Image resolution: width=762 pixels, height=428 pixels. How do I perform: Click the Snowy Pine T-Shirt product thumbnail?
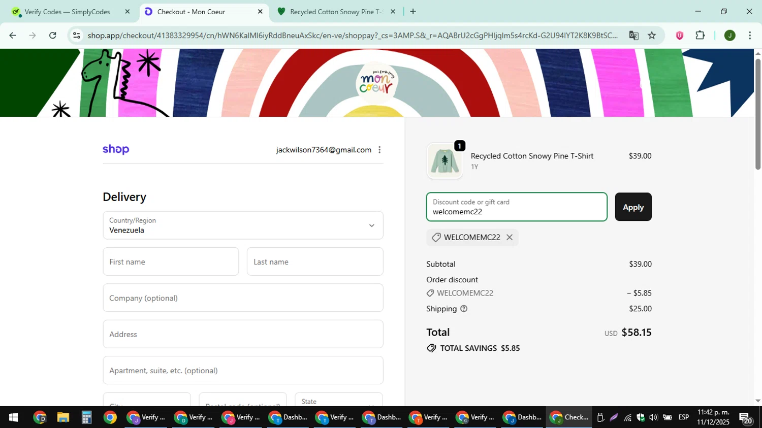pyautogui.click(x=445, y=161)
